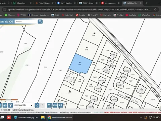This screenshot has width=161, height=121.
Task: Click the KN cadastre info button
Action: click(x=55, y=105)
